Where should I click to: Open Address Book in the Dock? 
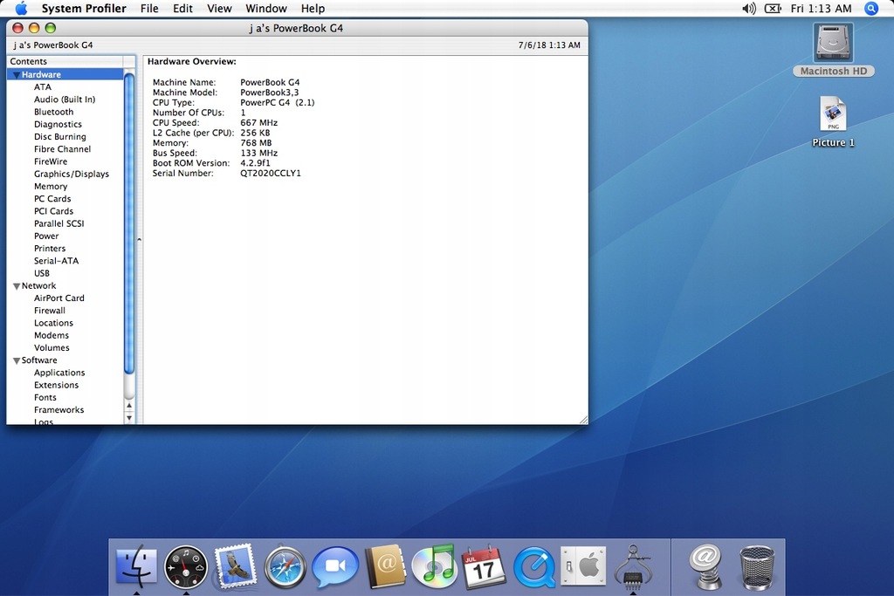pos(385,566)
